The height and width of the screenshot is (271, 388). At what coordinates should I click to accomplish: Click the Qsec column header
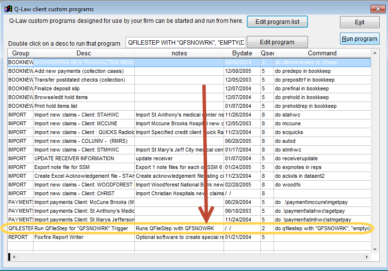coord(267,53)
